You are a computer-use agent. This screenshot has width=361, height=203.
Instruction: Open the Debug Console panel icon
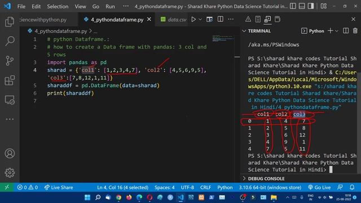(x=278, y=19)
